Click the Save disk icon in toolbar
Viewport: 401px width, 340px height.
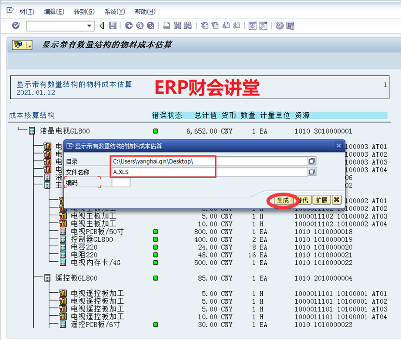pyautogui.click(x=113, y=26)
